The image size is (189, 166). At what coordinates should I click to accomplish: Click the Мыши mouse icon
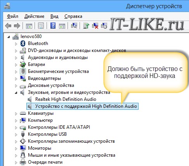[x=23, y=155]
